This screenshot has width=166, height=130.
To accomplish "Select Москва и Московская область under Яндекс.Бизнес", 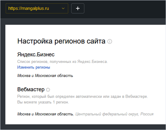I will [45, 76].
